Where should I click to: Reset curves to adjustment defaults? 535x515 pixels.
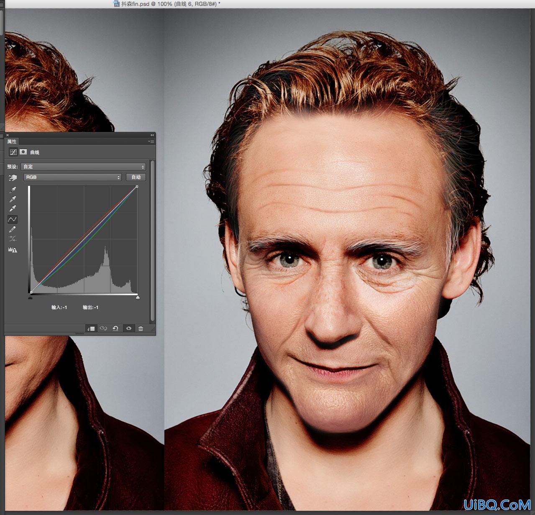pyautogui.click(x=115, y=329)
